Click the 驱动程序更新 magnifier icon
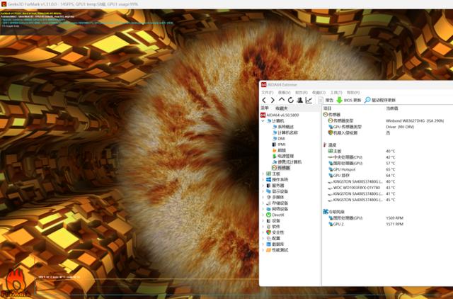453x299 pixels. pos(367,100)
